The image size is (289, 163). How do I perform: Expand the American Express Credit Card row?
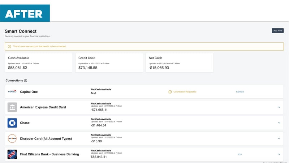[279, 107]
